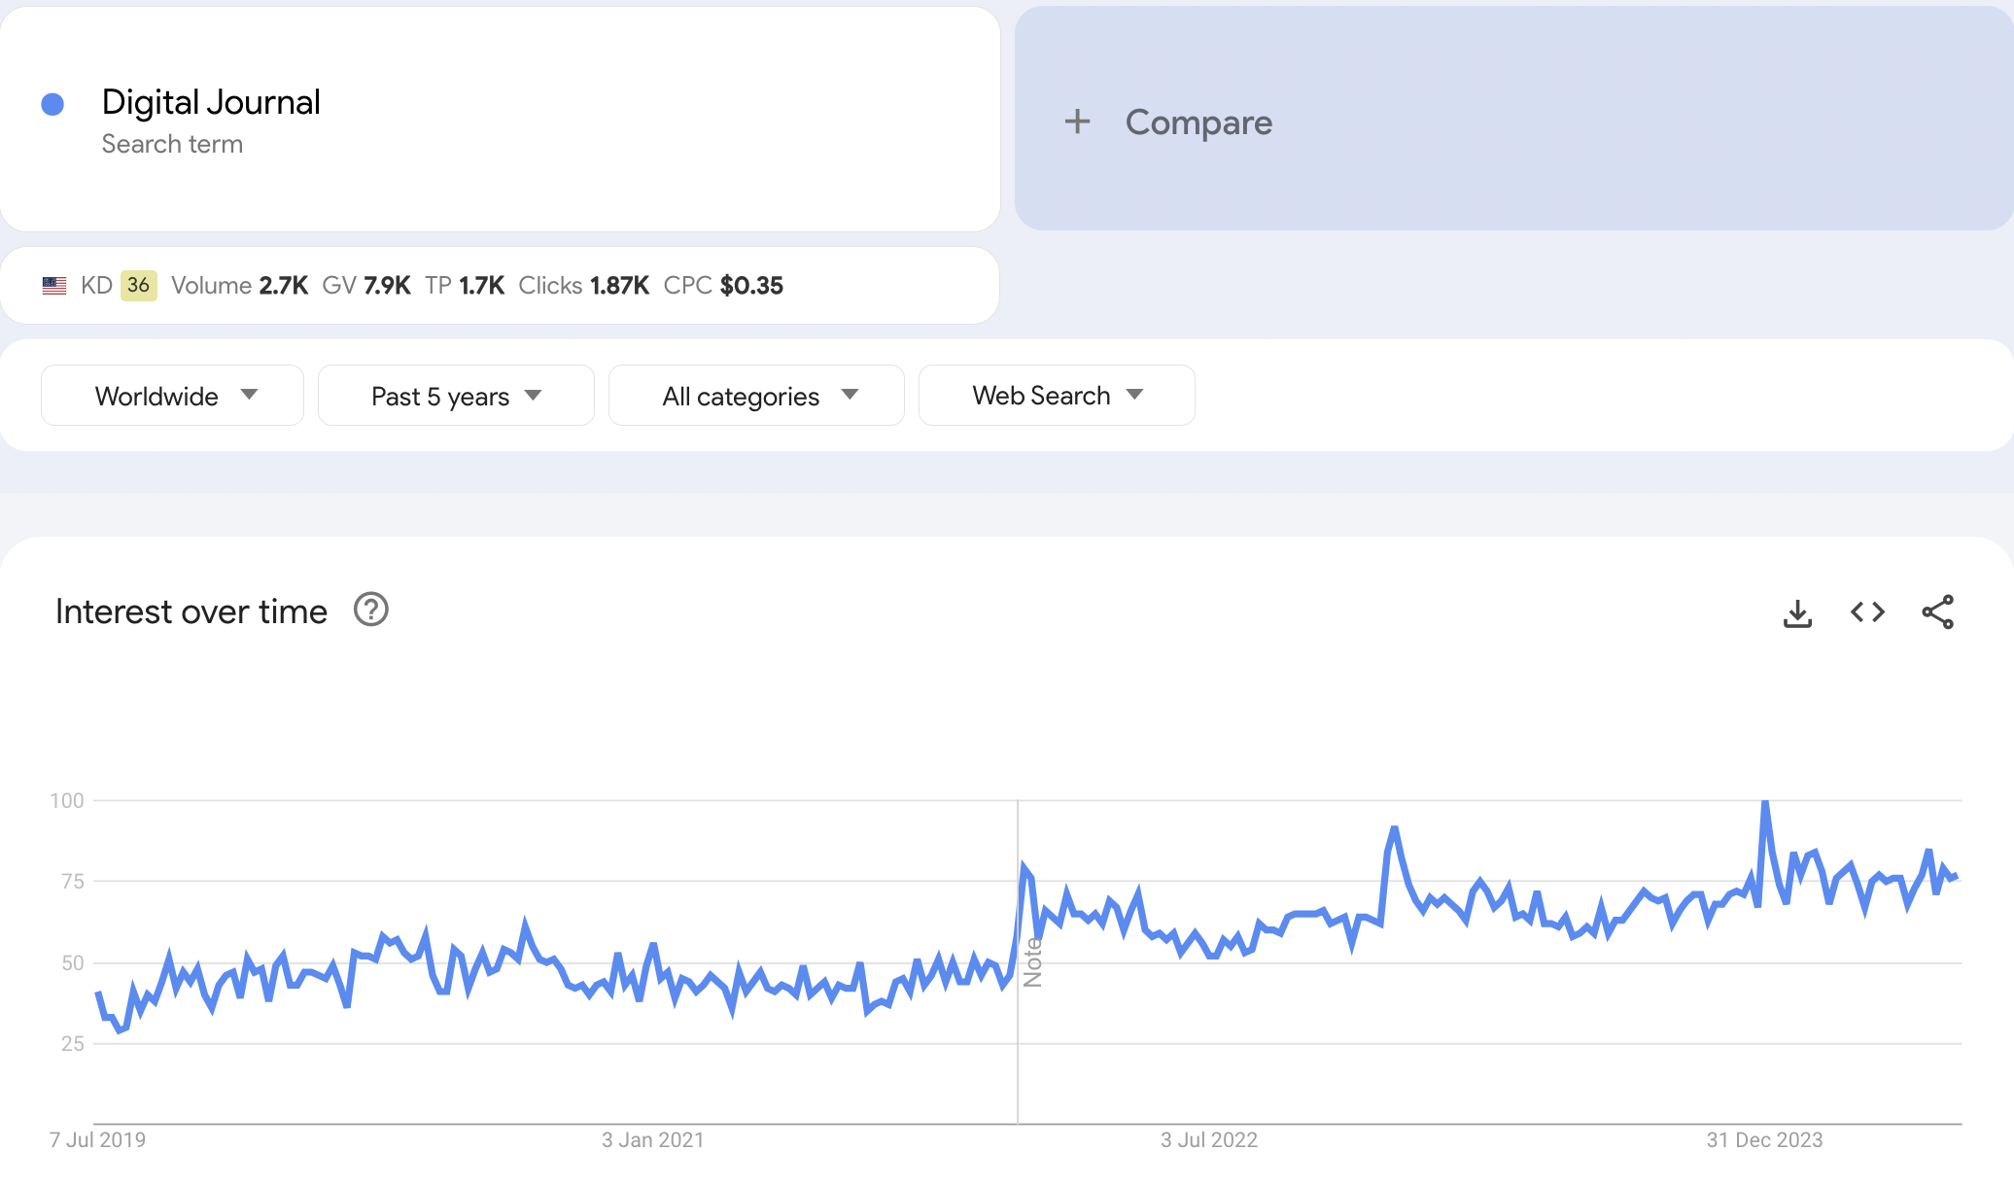The height and width of the screenshot is (1186, 2014).
Task: Click the Volume 2.7K metric
Action: click(x=239, y=286)
